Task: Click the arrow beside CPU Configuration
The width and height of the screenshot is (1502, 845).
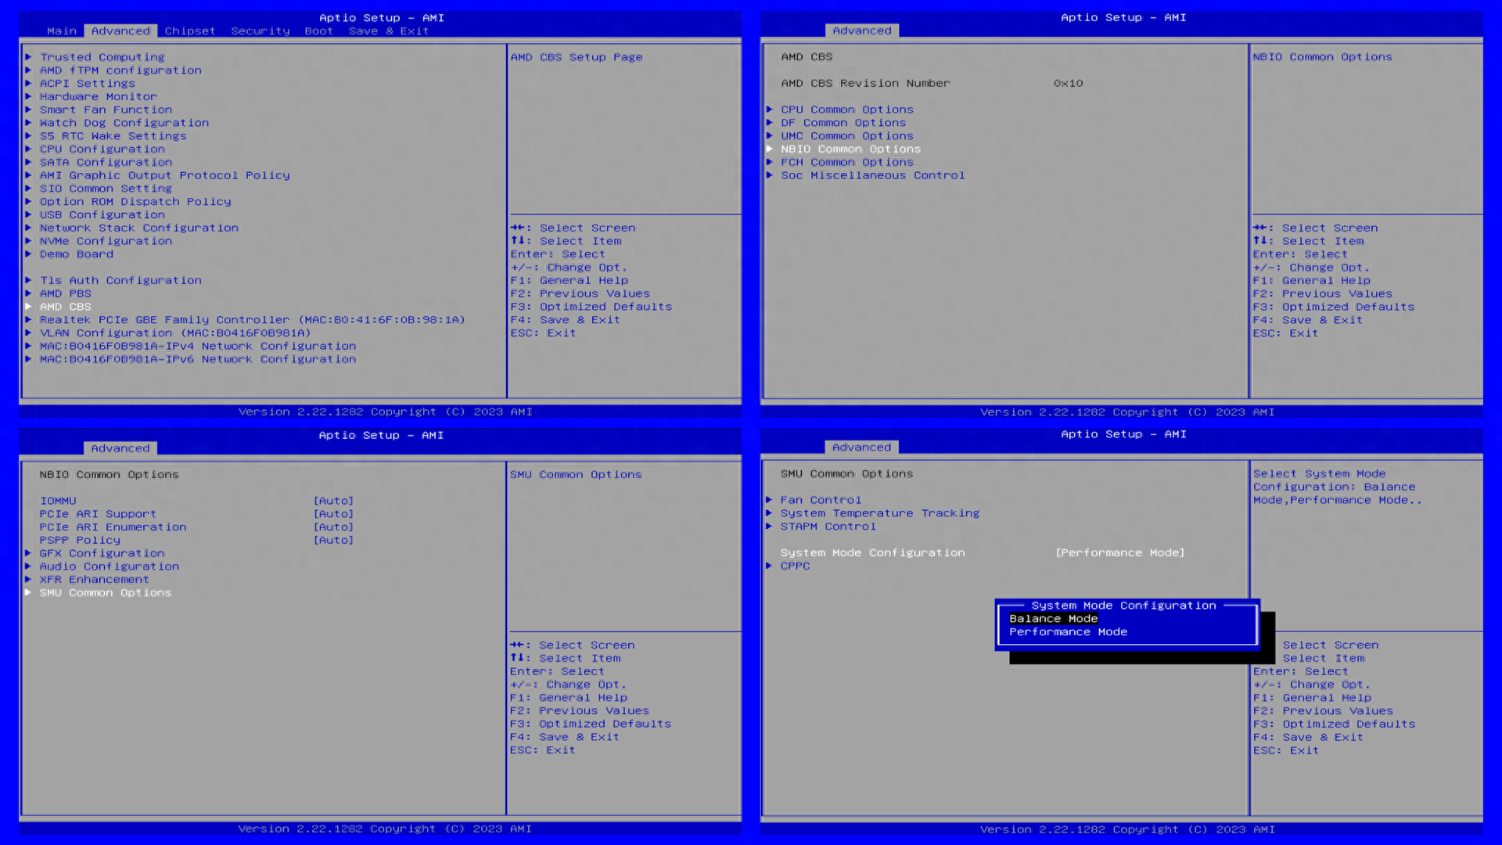Action: (x=28, y=149)
